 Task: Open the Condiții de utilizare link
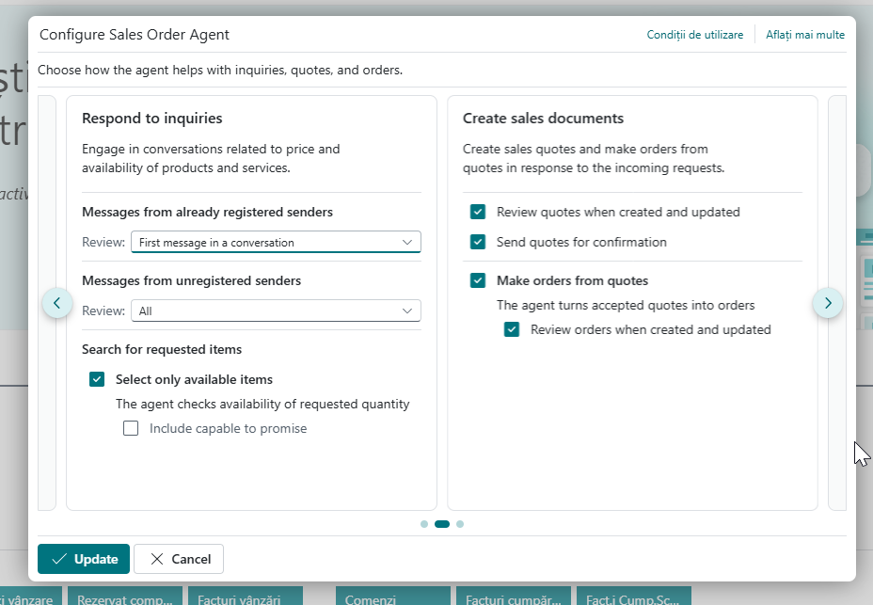694,35
